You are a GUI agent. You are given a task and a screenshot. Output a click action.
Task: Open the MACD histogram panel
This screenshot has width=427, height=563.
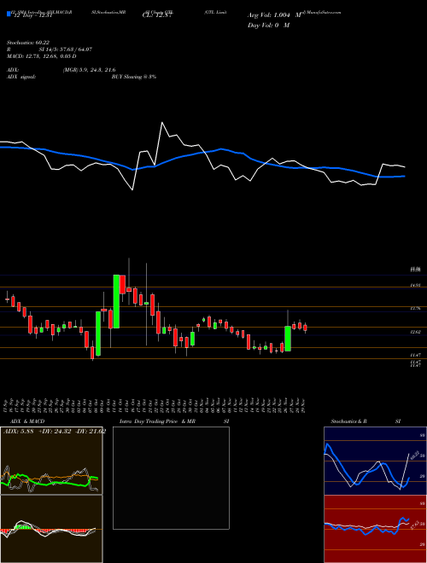tap(51, 529)
